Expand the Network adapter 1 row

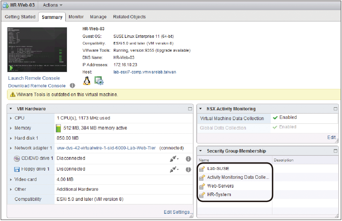point(11,148)
